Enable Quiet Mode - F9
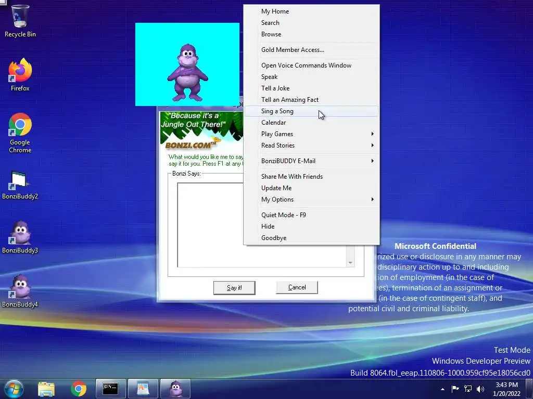This screenshot has height=399, width=533. click(x=311, y=215)
